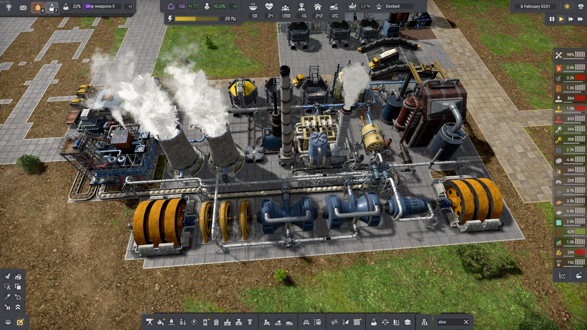This screenshot has width=587, height=330.
Task: Toggle the yellow planning edit mode
Action: tap(20, 322)
